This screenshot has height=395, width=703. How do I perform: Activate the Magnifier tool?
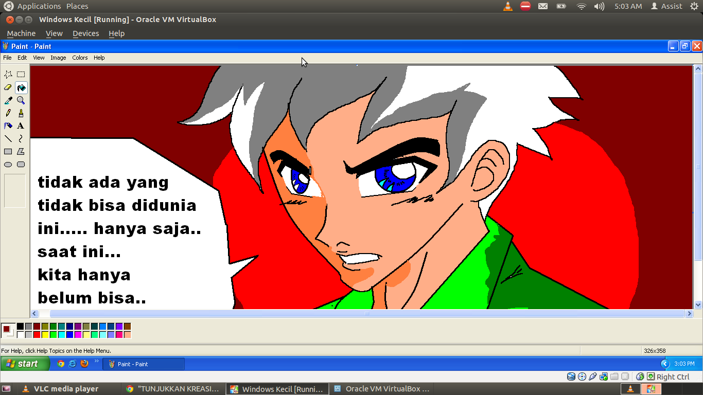click(21, 100)
